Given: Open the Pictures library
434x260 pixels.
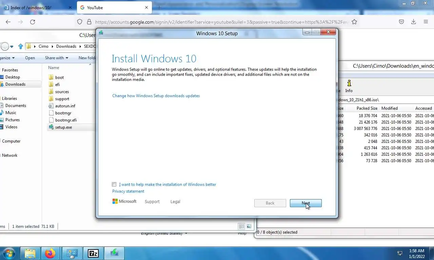Looking at the screenshot, I should pyautogui.click(x=12, y=120).
